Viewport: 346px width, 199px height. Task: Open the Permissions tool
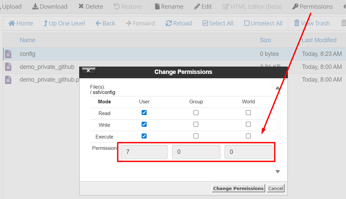(x=312, y=6)
